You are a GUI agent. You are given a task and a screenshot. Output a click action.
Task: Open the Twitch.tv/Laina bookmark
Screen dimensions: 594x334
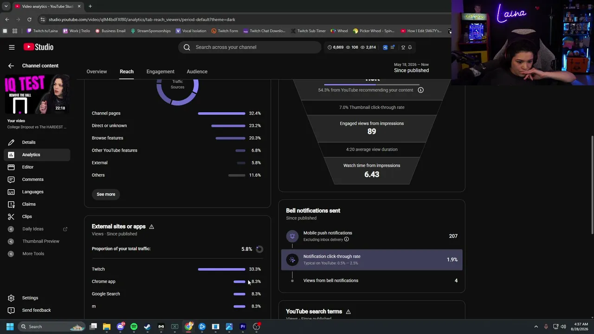click(x=42, y=31)
